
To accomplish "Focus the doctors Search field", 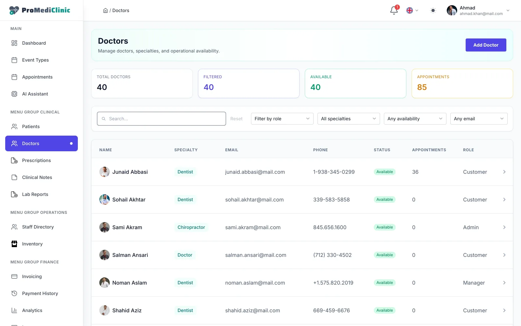I will (x=162, y=119).
